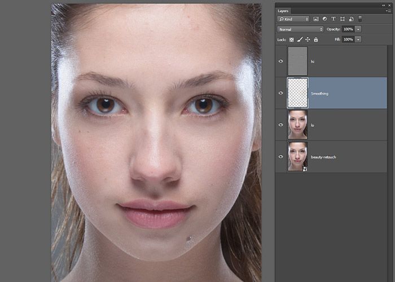
Task: Lock image pixels brush icon
Action: (300, 39)
